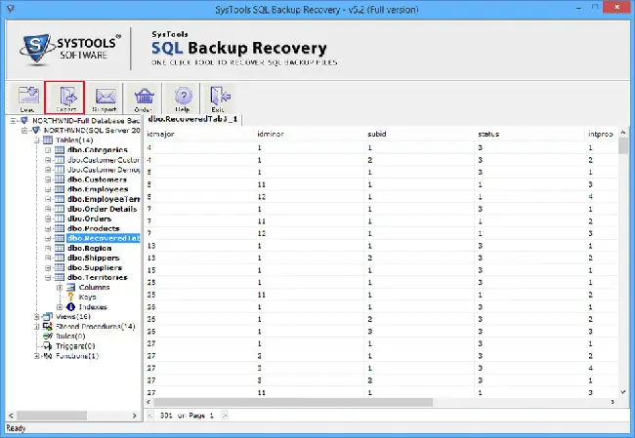Expand the dbo.Order Details node
635x438 pixels.
tap(48, 209)
